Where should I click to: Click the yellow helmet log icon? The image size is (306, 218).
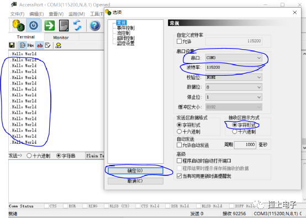(x=58, y=45)
